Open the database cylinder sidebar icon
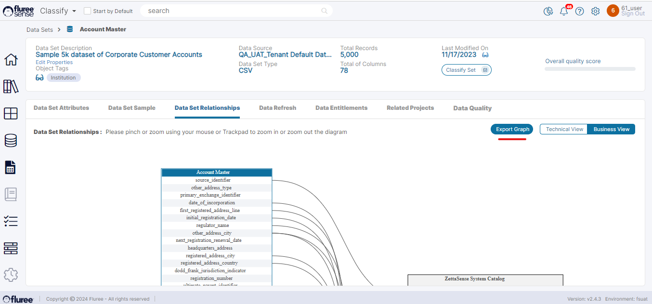This screenshot has width=652, height=304. tap(11, 141)
